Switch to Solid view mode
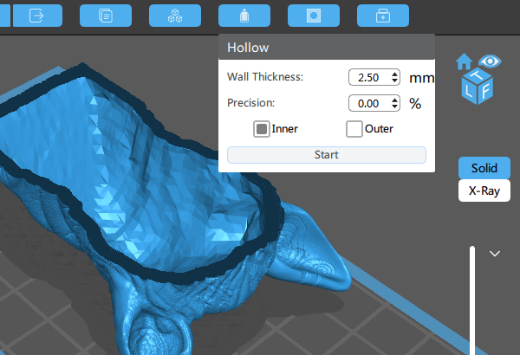Viewport: 520px width, 355px height. [484, 168]
